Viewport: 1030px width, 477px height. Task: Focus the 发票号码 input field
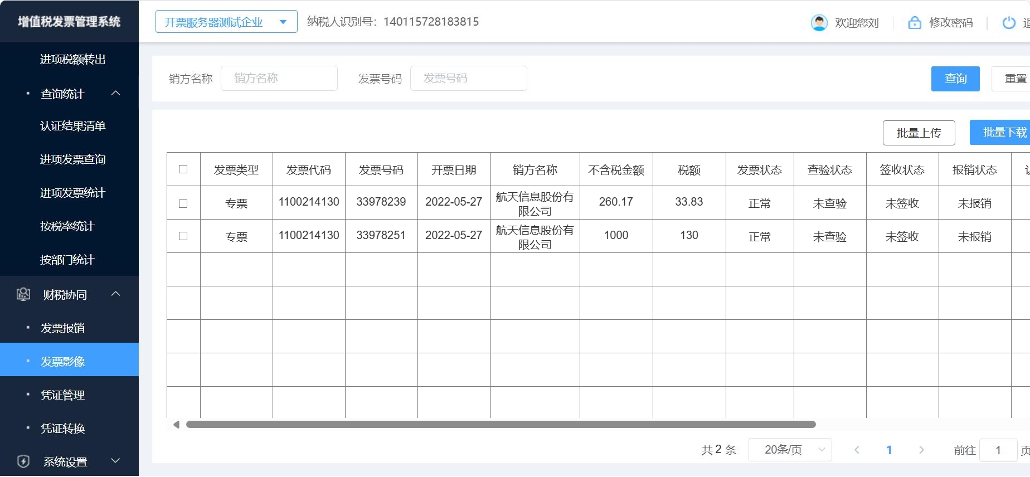[469, 78]
